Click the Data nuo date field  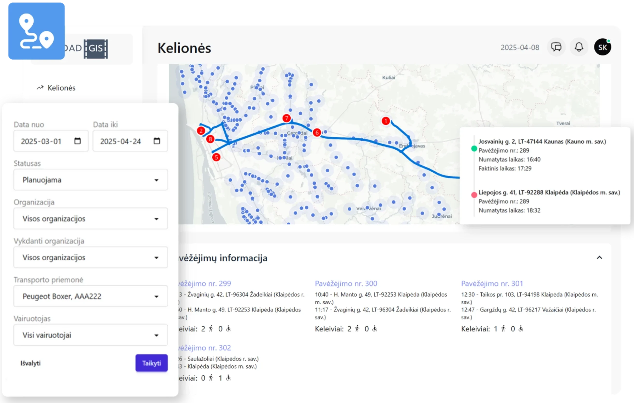(x=51, y=141)
